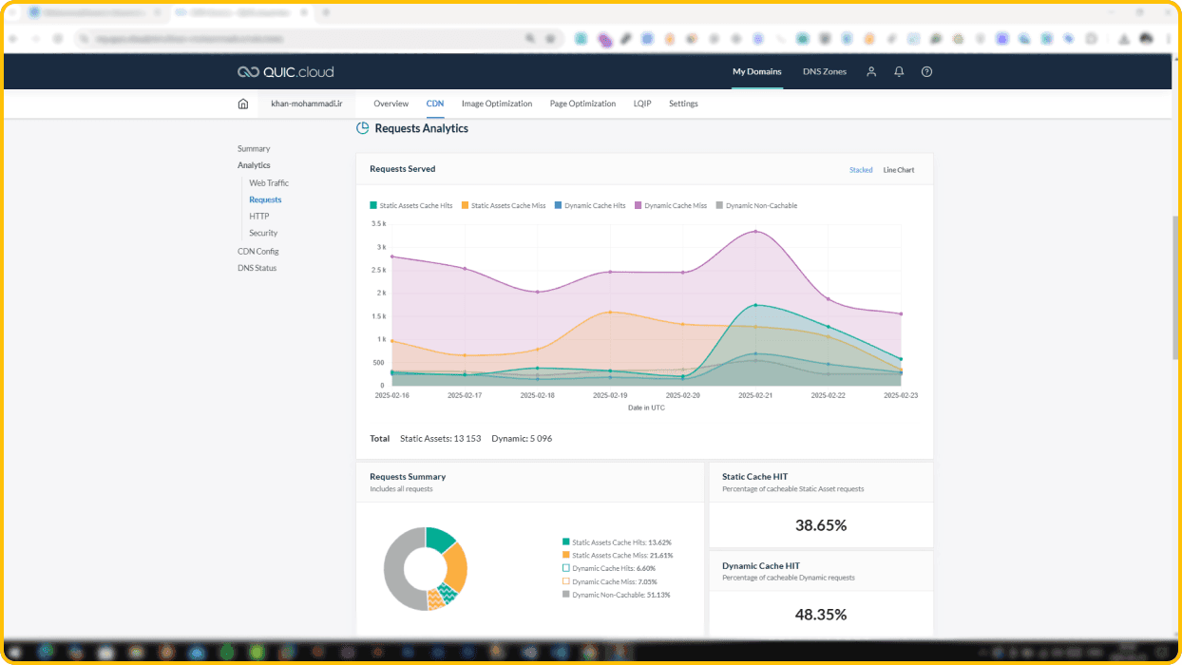Image resolution: width=1182 pixels, height=665 pixels.
Task: Open HTTP analytics in the sidebar
Action: [259, 217]
